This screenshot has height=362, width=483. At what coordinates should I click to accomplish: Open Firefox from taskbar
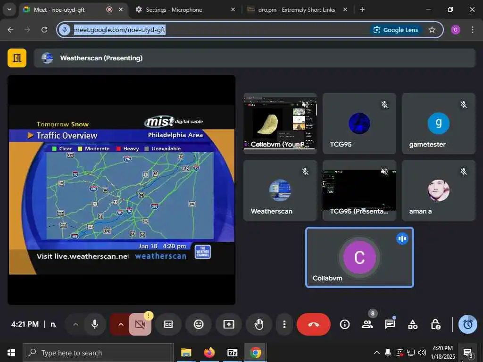tap(209, 353)
